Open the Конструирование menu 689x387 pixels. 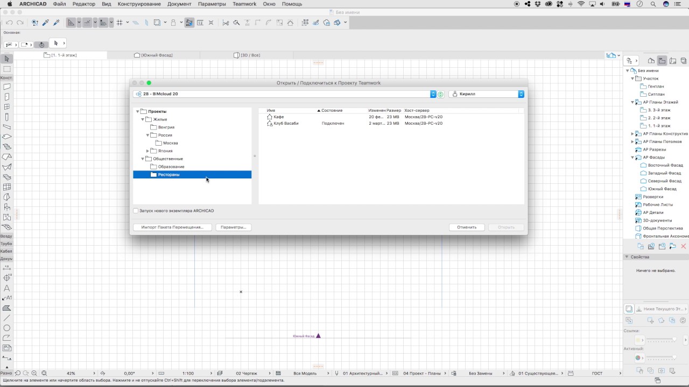pyautogui.click(x=139, y=4)
